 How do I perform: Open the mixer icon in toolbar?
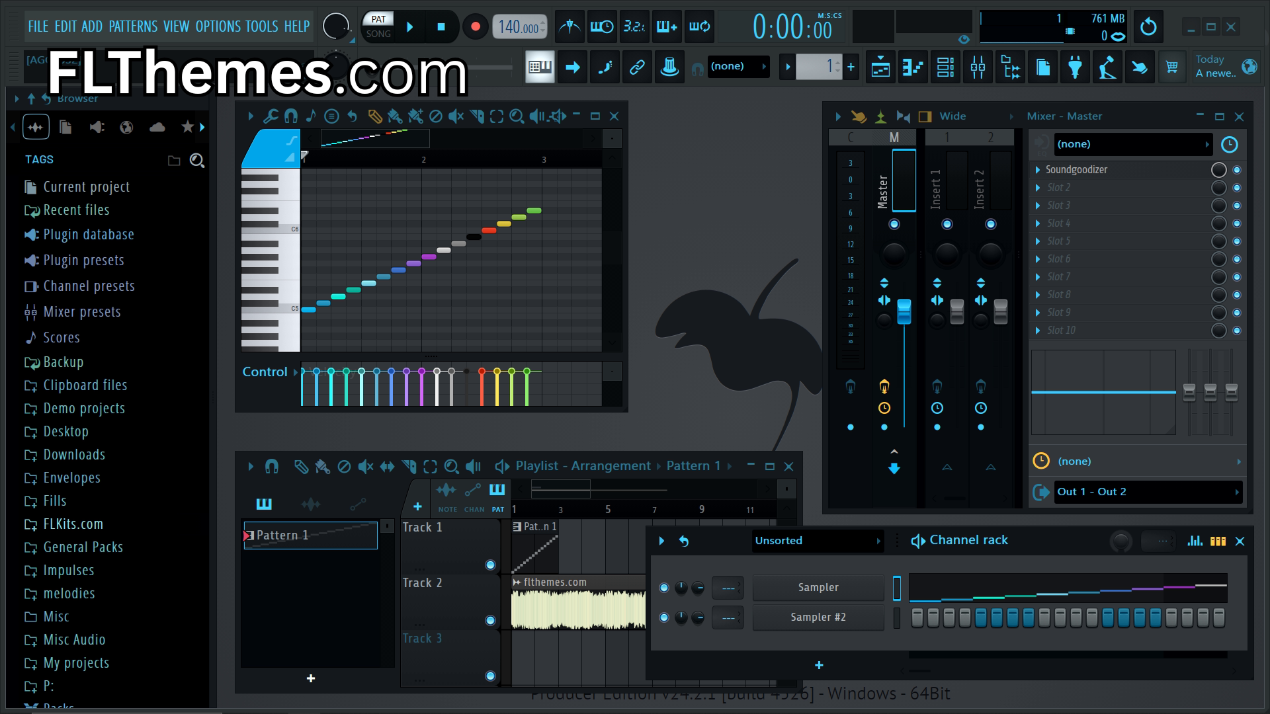point(978,67)
